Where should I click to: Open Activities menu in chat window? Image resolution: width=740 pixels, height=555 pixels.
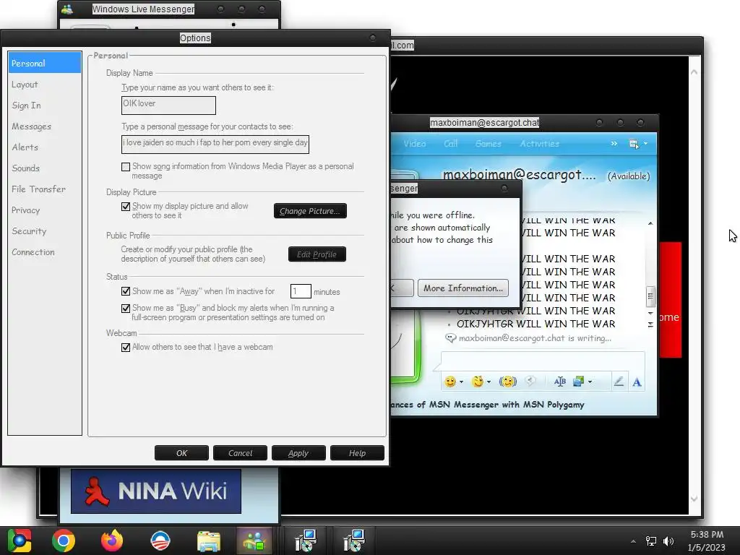coord(539,144)
